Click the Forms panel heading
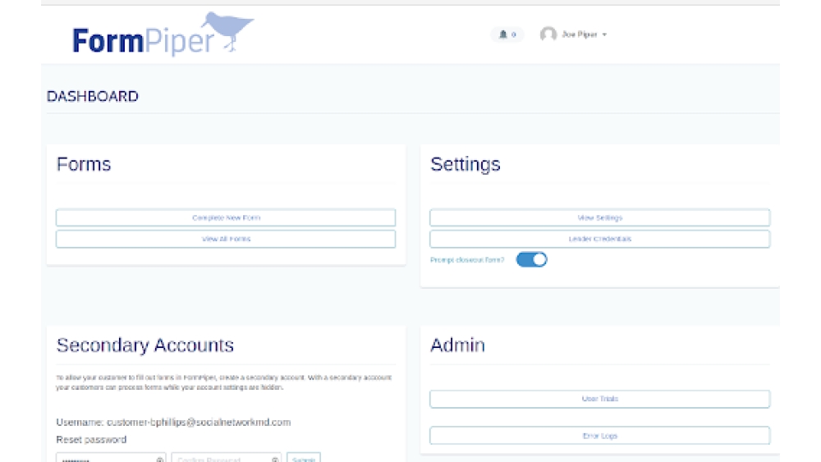Viewport: 821px width, 462px height. [84, 164]
